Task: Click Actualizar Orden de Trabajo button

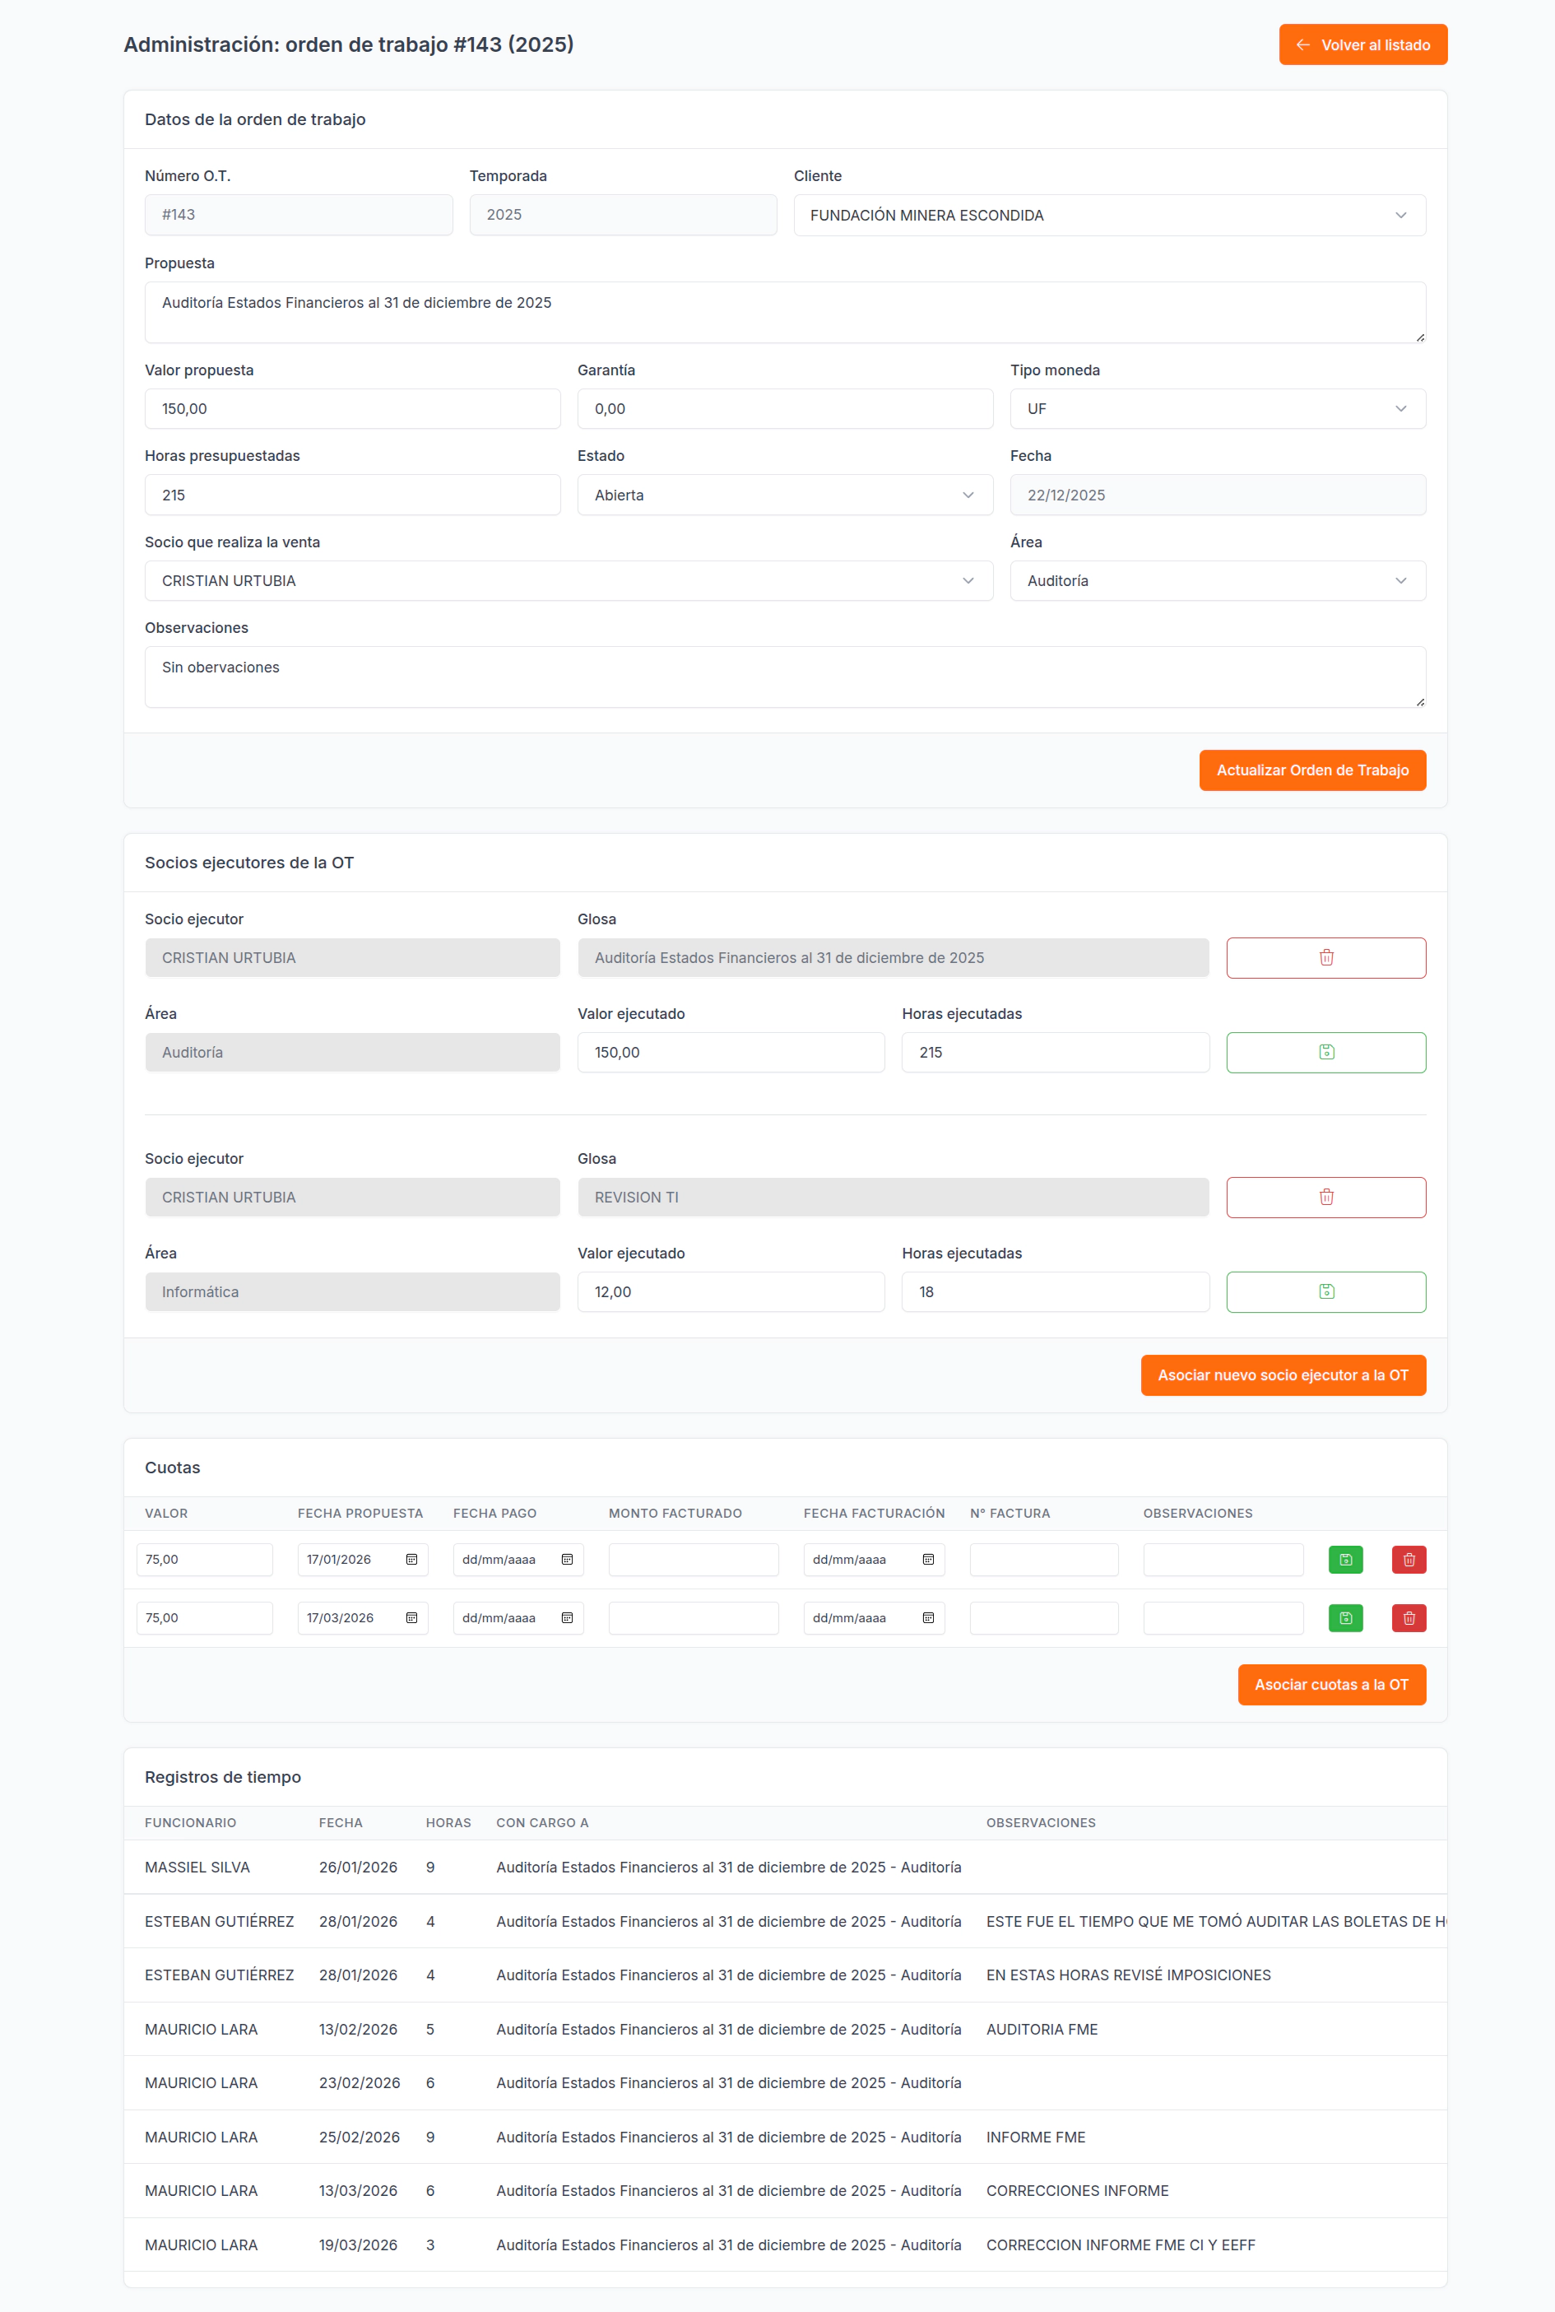Action: click(x=1312, y=770)
